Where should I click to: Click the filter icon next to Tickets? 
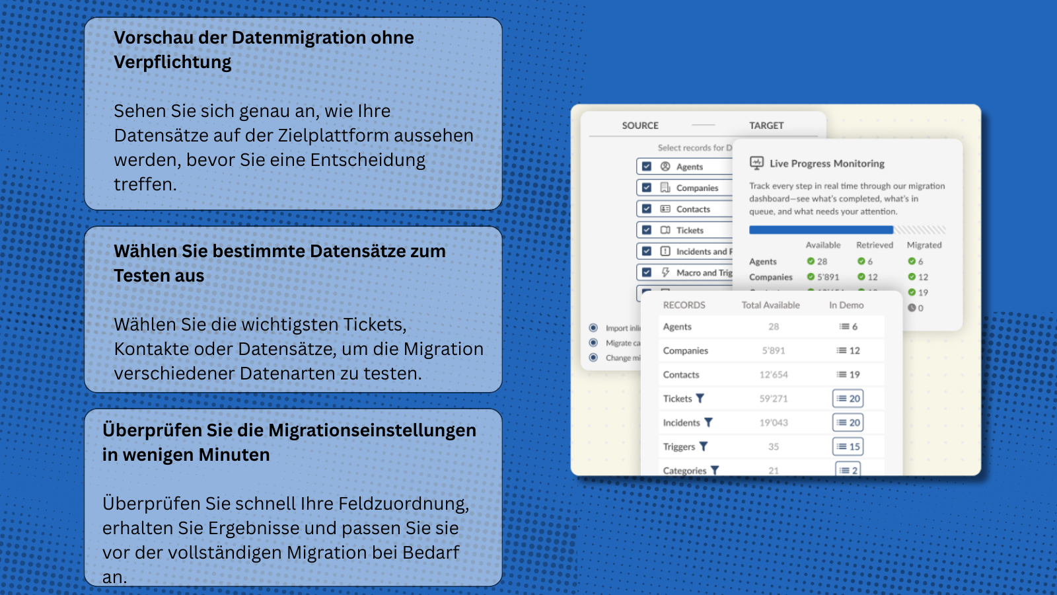(700, 399)
